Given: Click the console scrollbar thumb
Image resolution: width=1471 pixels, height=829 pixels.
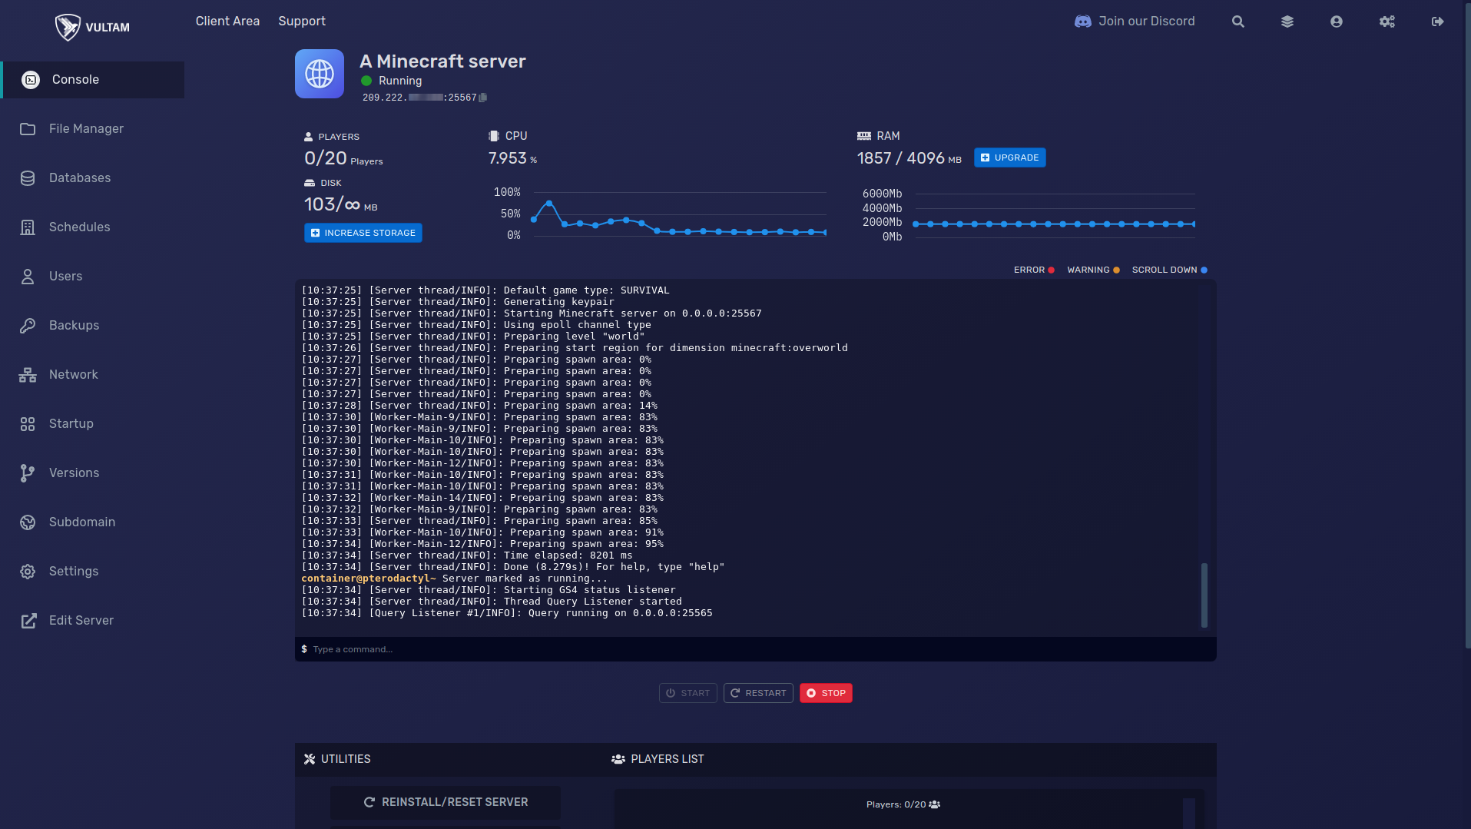Looking at the screenshot, I should coord(1204,595).
